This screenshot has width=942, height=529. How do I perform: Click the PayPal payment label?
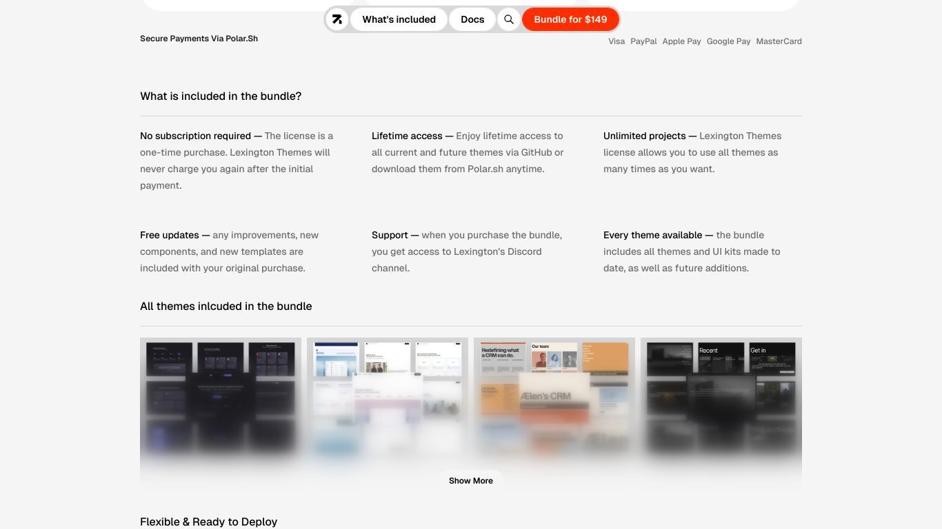(x=643, y=41)
